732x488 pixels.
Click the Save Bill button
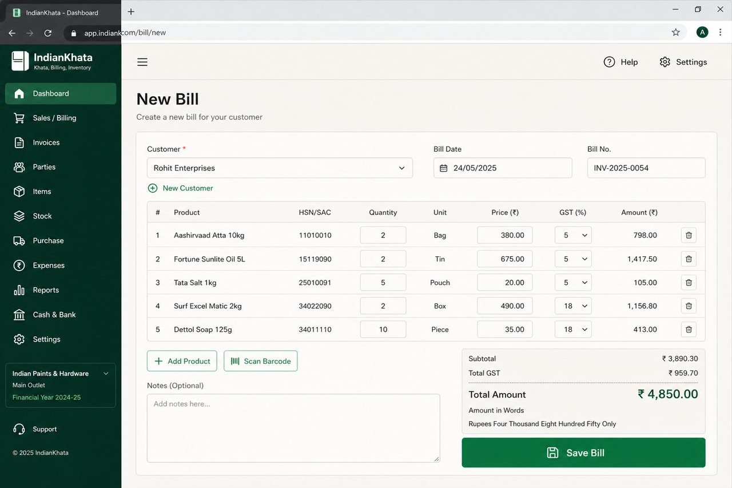pos(583,453)
